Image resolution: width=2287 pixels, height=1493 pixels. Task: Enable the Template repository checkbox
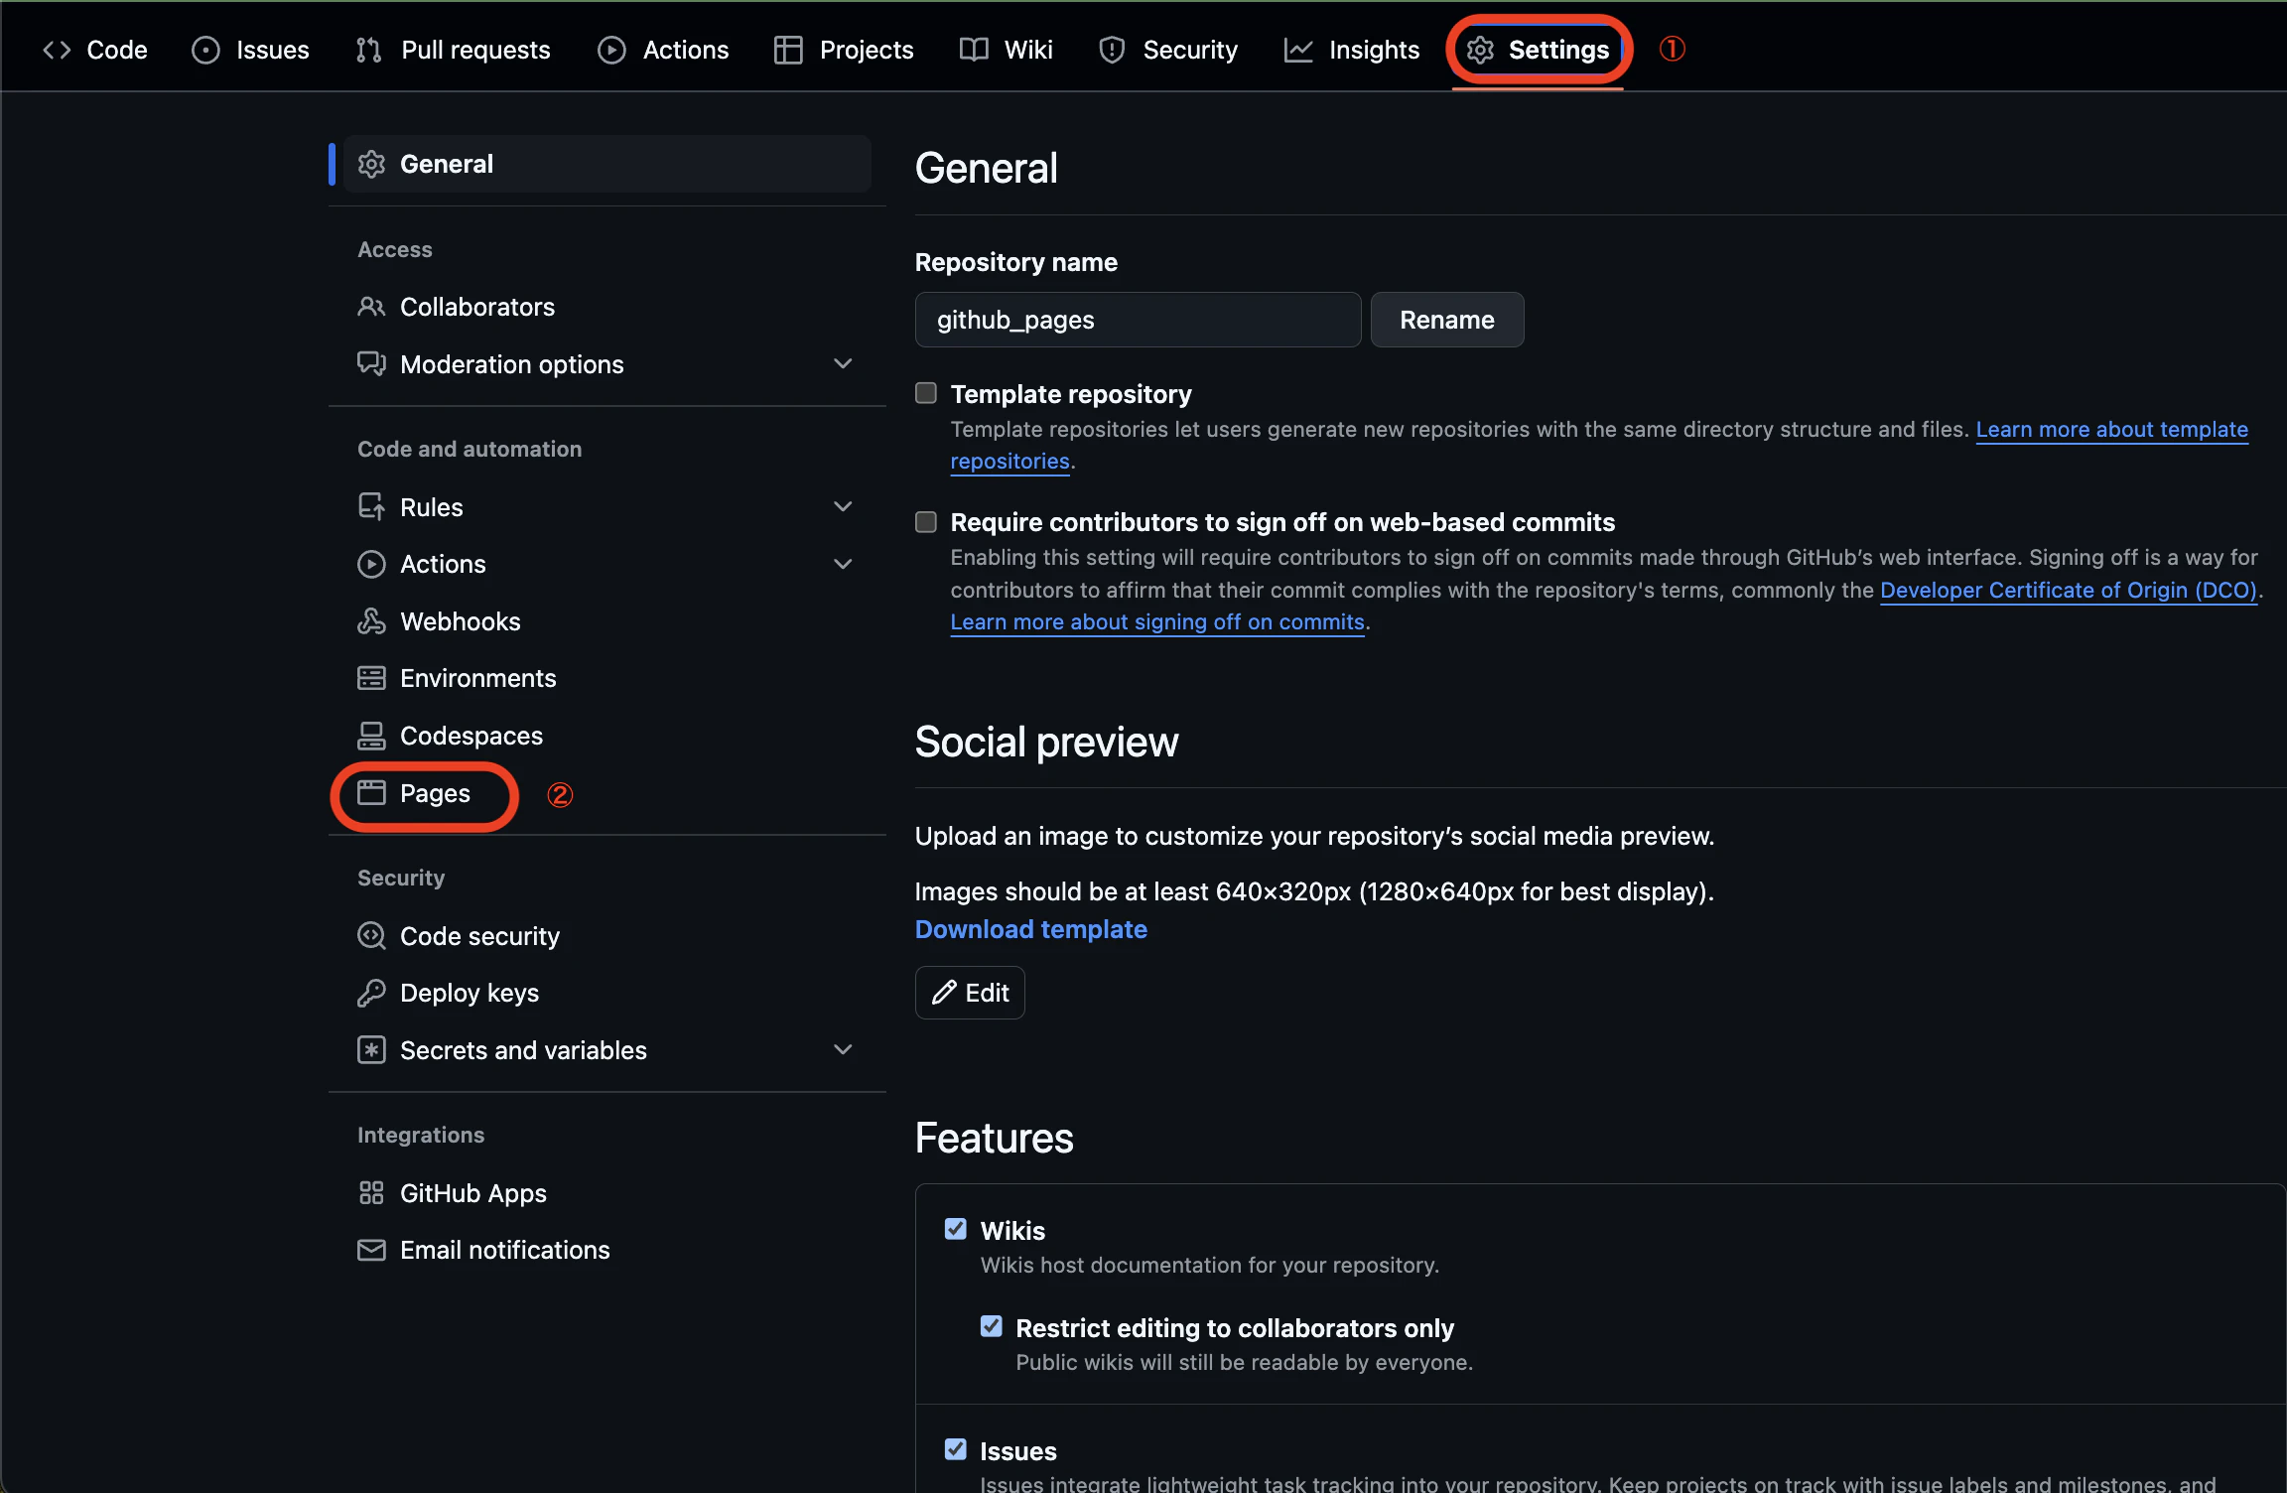point(926,393)
